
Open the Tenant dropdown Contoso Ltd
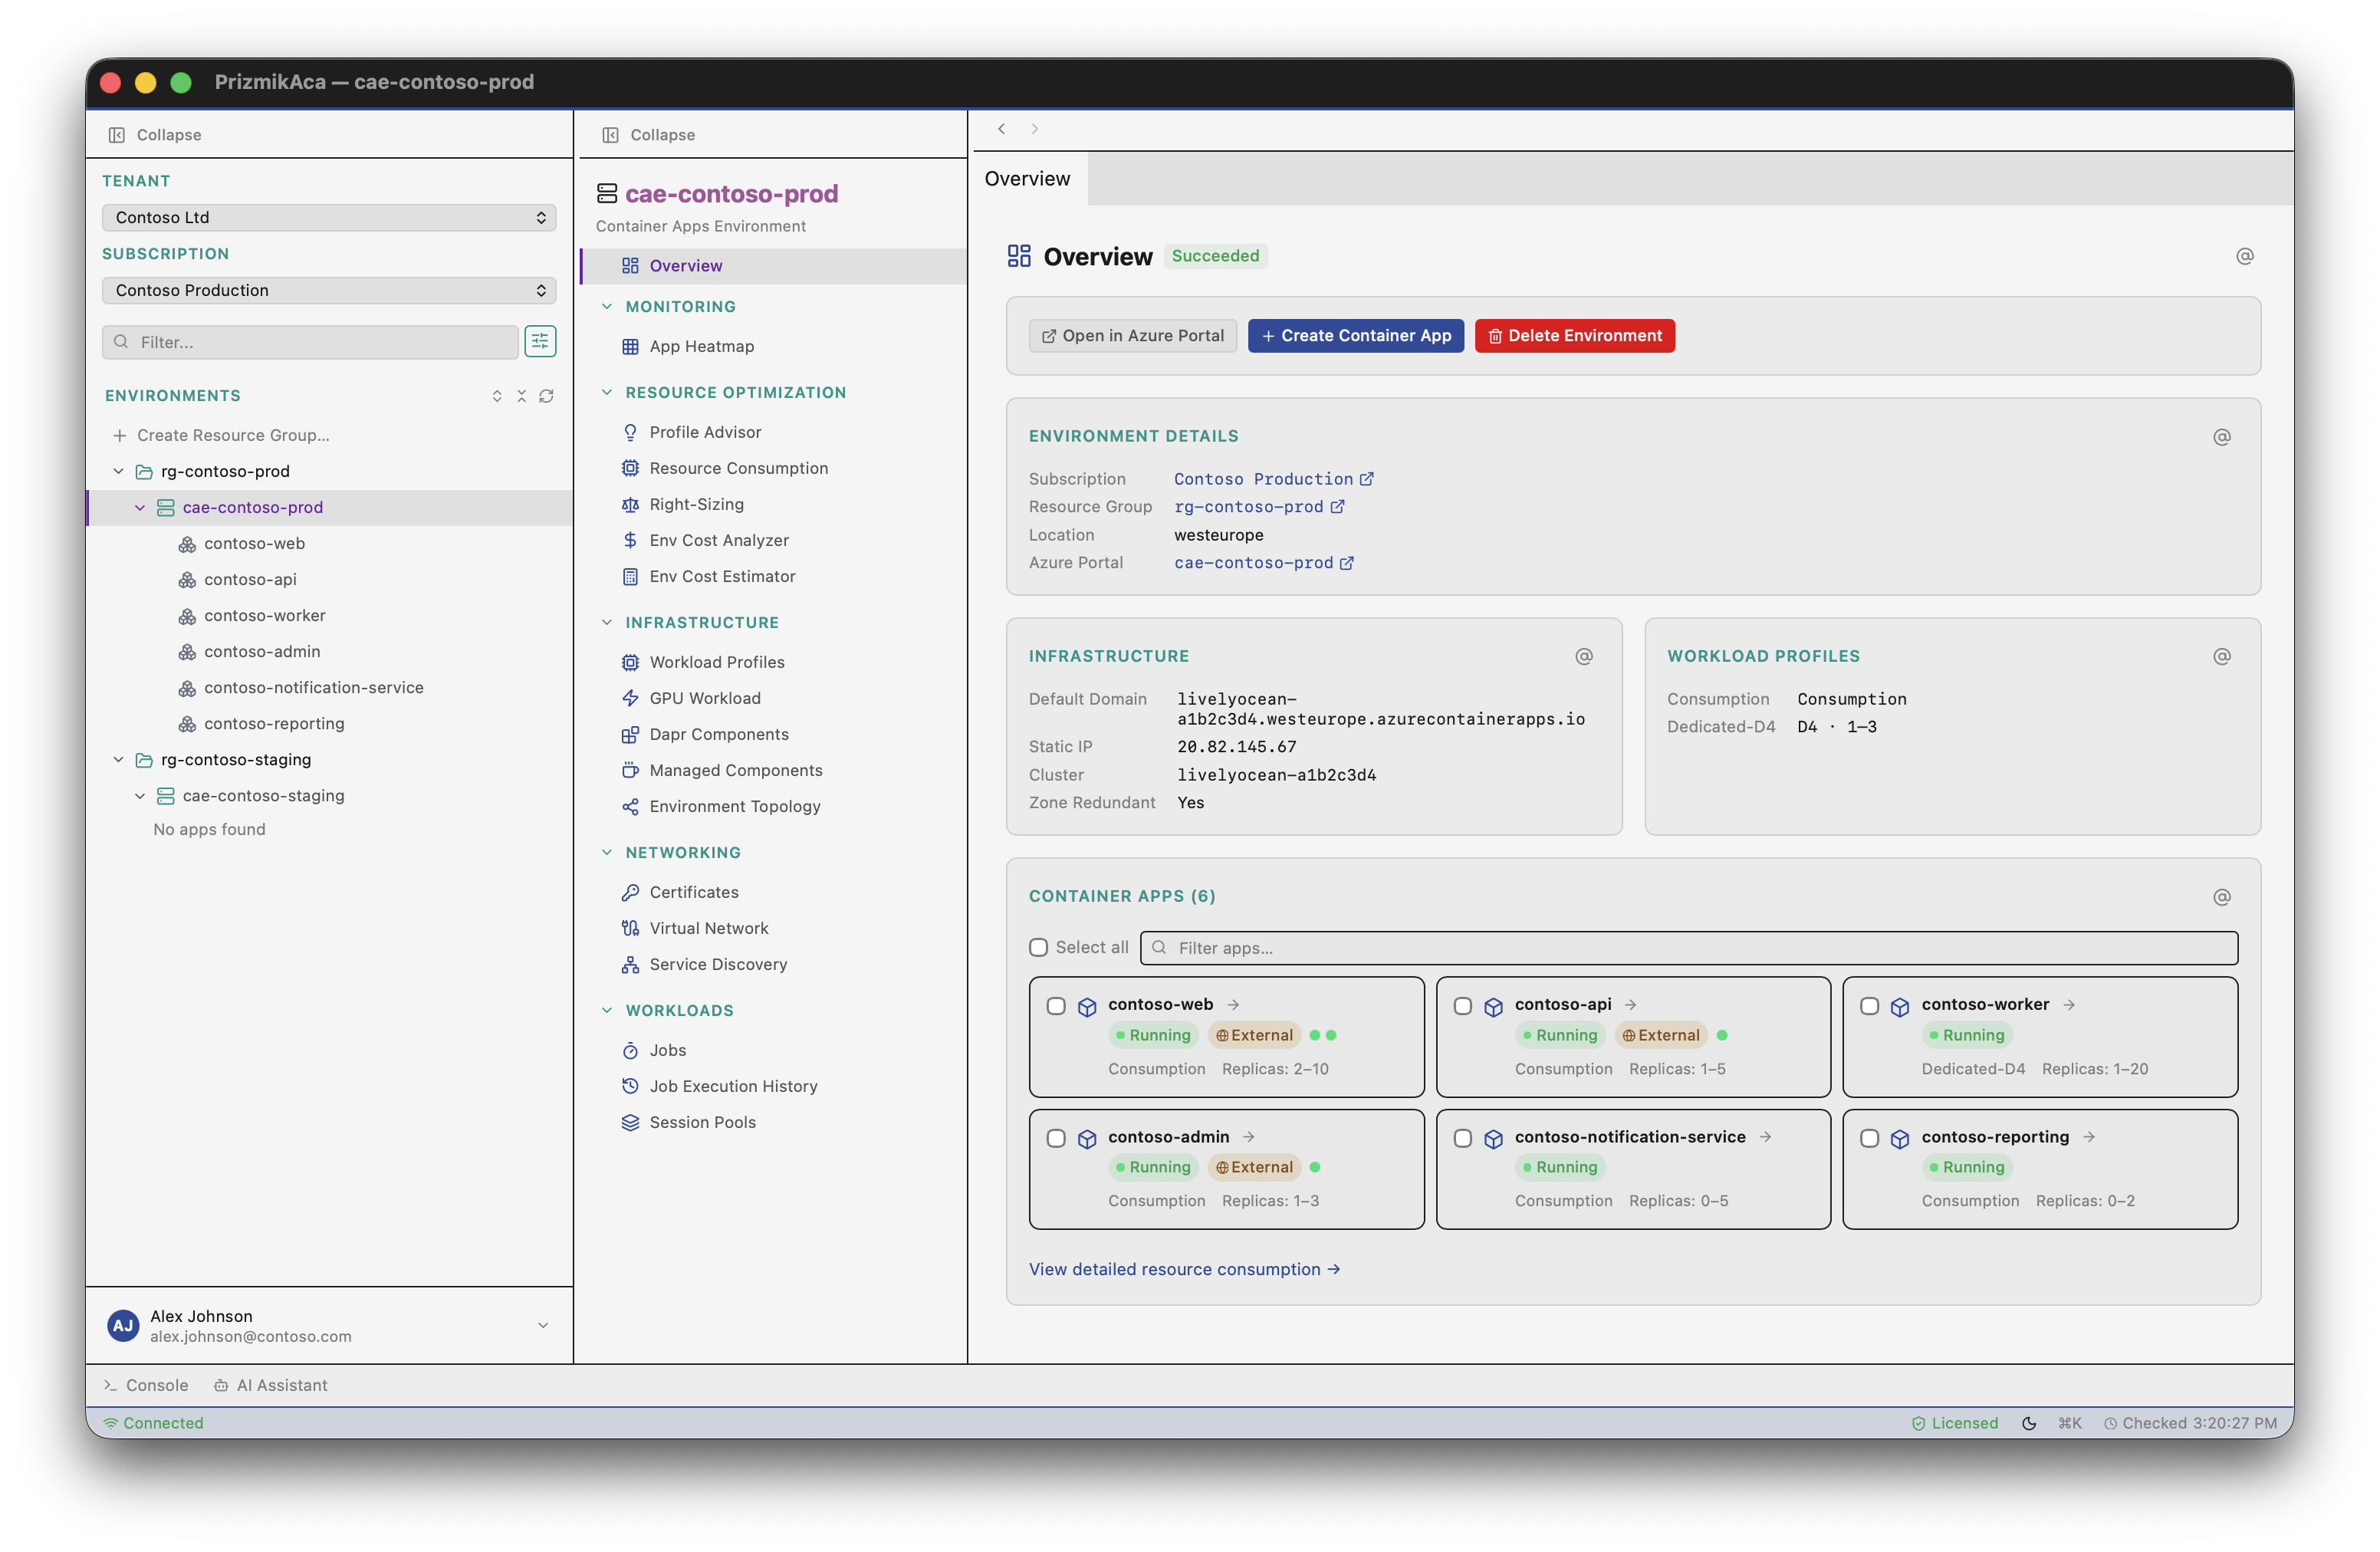[x=329, y=217]
